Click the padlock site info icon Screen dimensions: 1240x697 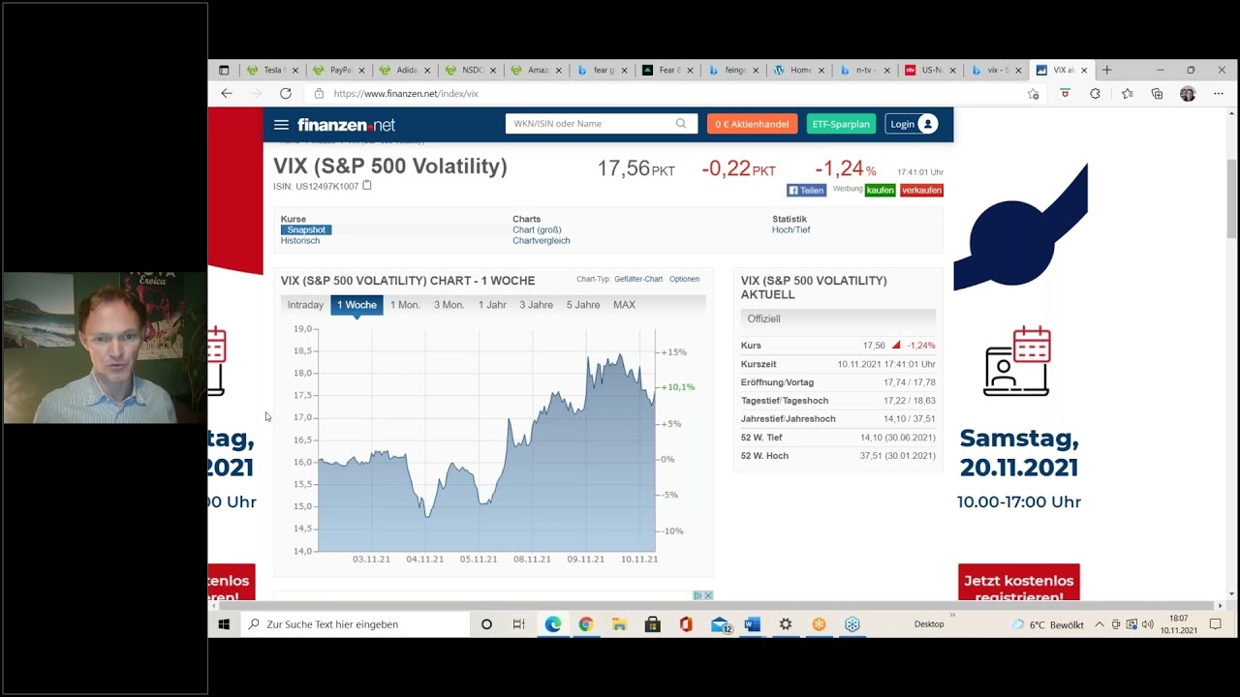[x=319, y=94]
